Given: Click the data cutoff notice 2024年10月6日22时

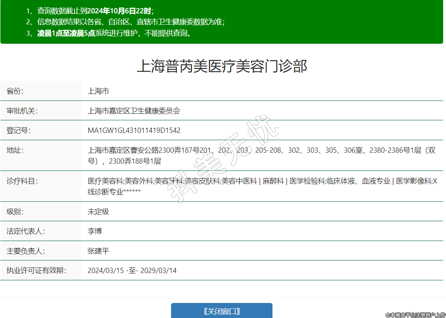Looking at the screenshot, I should coord(119,11).
